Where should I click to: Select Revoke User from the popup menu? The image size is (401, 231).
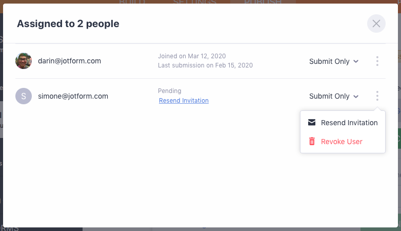pyautogui.click(x=342, y=142)
